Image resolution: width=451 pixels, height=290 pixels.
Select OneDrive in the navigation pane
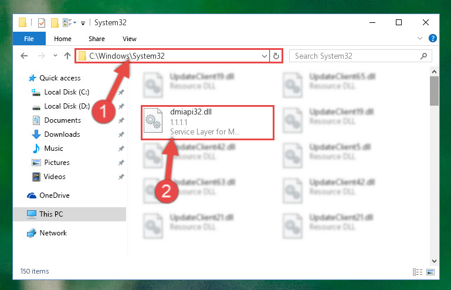click(55, 195)
